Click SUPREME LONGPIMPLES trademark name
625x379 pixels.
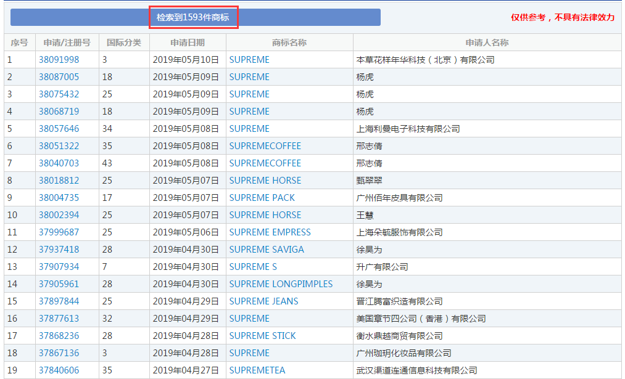[x=281, y=284]
